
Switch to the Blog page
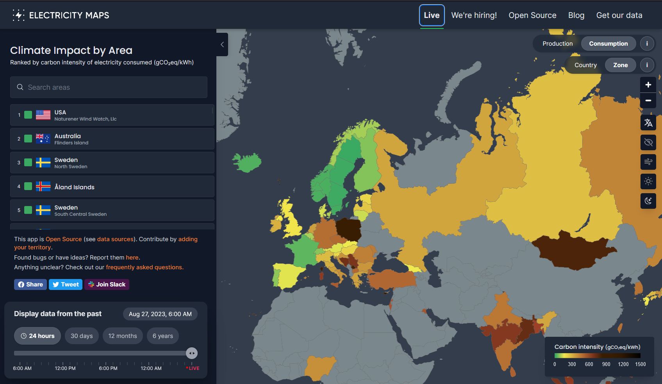point(576,15)
